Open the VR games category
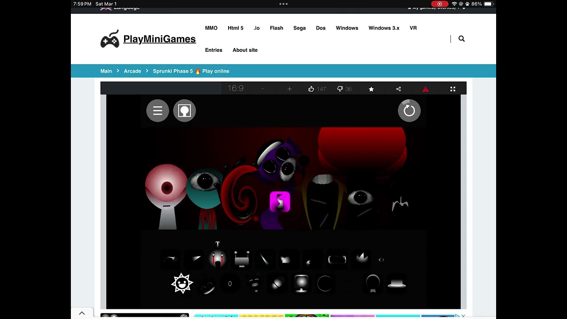 (413, 28)
